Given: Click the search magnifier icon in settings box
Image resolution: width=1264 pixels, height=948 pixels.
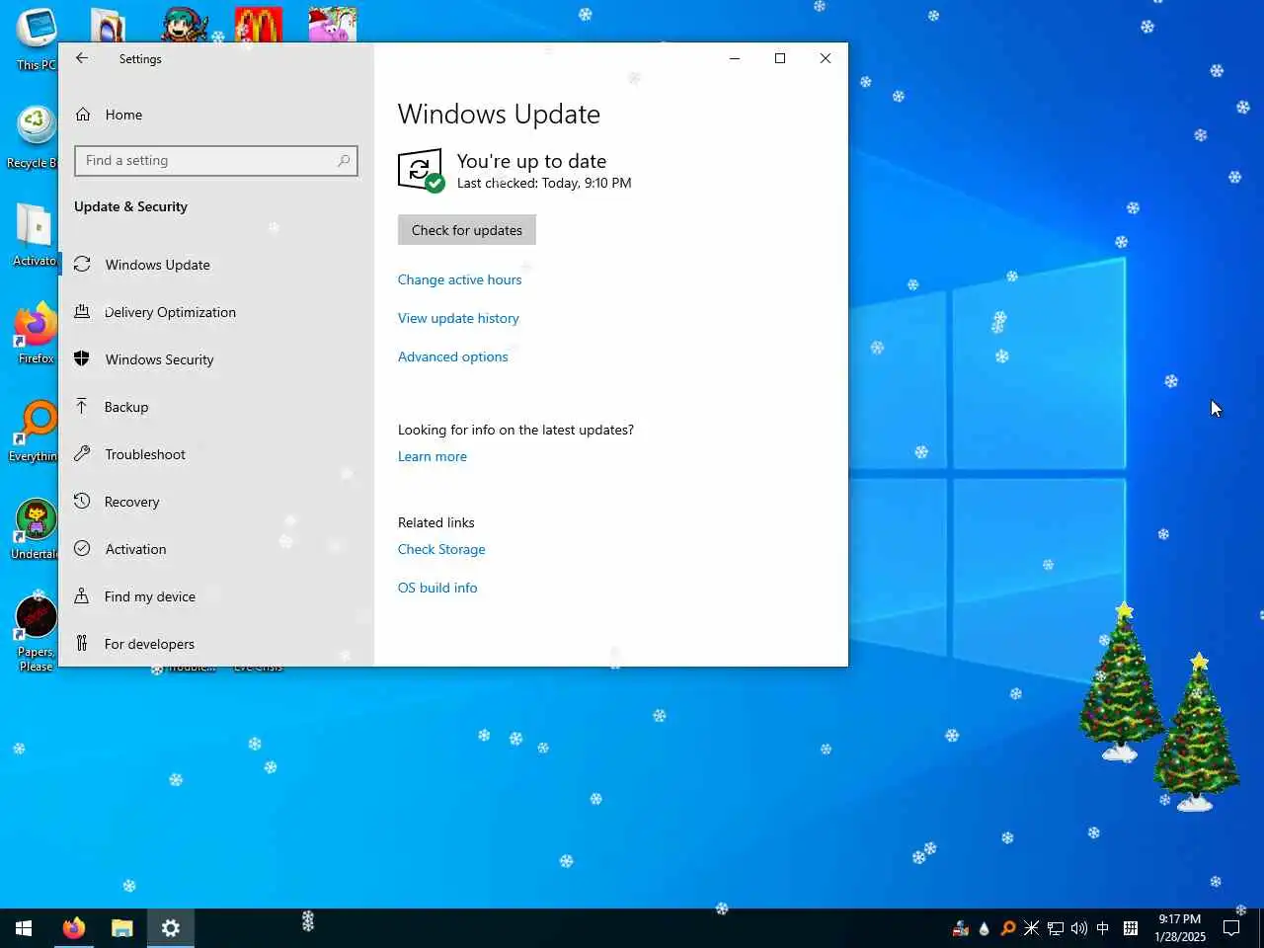Looking at the screenshot, I should (x=344, y=161).
